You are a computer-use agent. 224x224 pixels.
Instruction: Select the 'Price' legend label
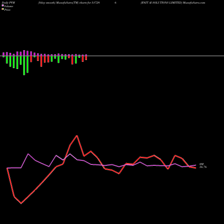point(7,10)
